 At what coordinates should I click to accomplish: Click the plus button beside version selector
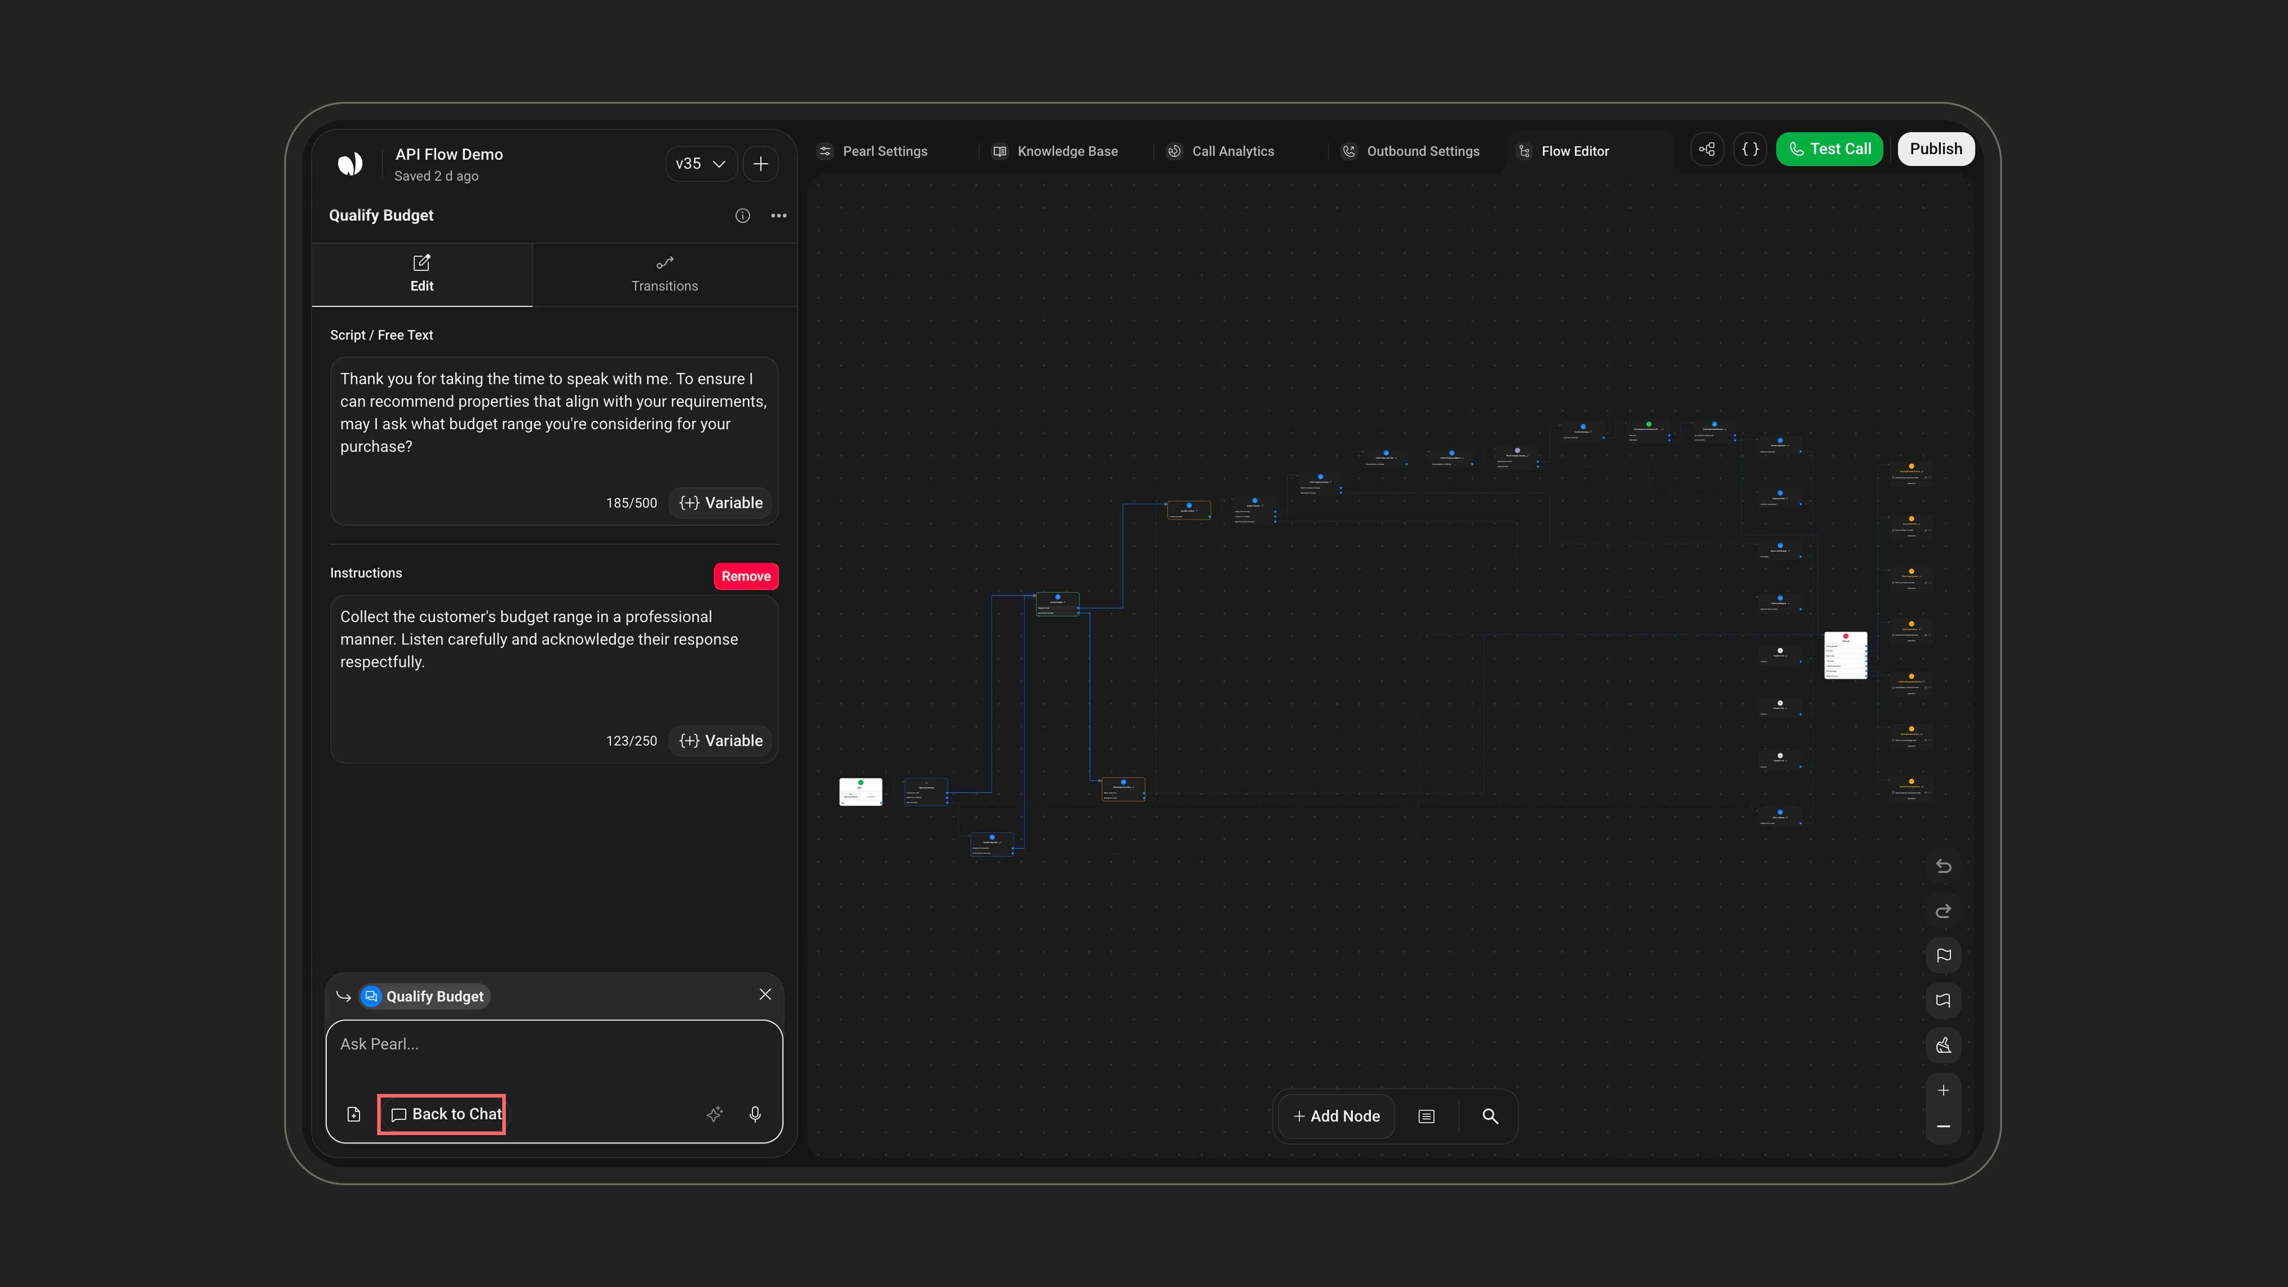760,164
